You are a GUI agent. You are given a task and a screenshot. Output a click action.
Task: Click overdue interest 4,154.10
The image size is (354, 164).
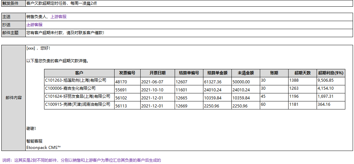click(x=326, y=88)
